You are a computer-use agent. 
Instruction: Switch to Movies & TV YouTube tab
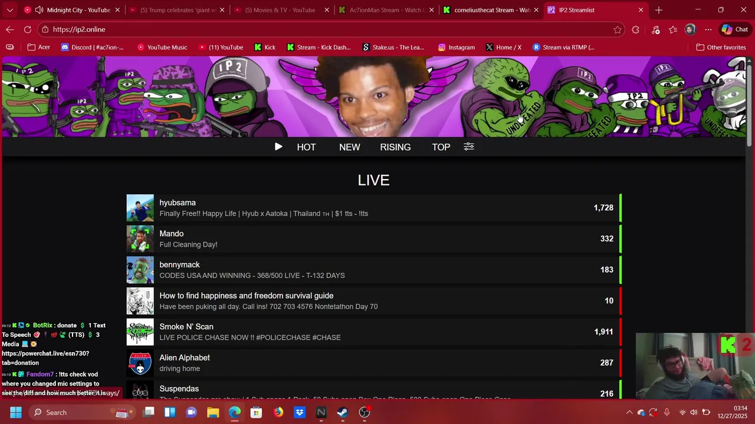click(x=281, y=10)
